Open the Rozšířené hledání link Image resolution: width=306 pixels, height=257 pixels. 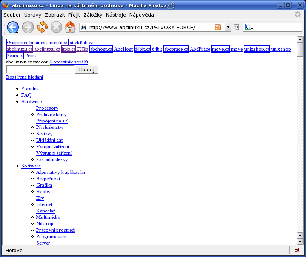(25, 77)
